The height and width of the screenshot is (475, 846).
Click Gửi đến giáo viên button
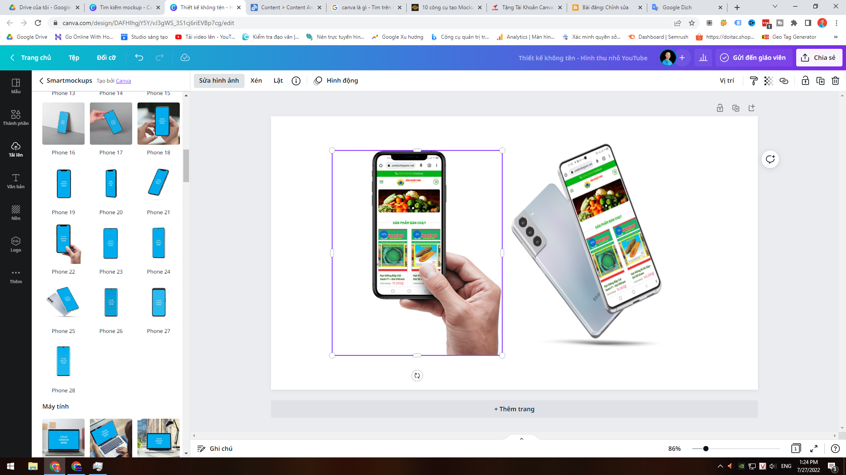[x=753, y=58]
